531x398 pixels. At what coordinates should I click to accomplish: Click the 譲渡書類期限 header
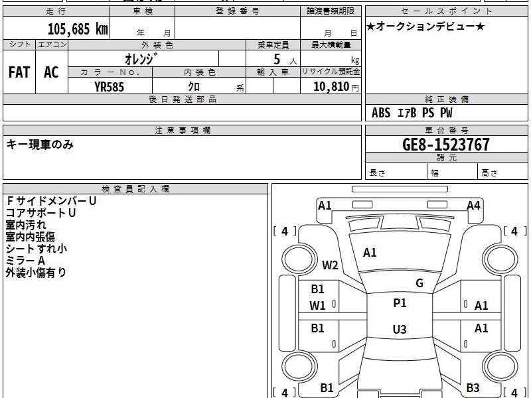[331, 11]
